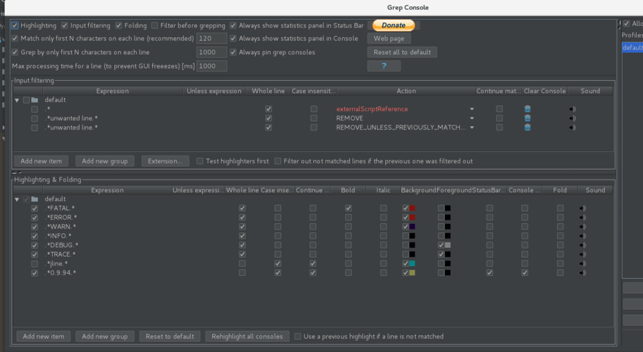Open the teal background swatch for .*jline.*

(x=412, y=263)
